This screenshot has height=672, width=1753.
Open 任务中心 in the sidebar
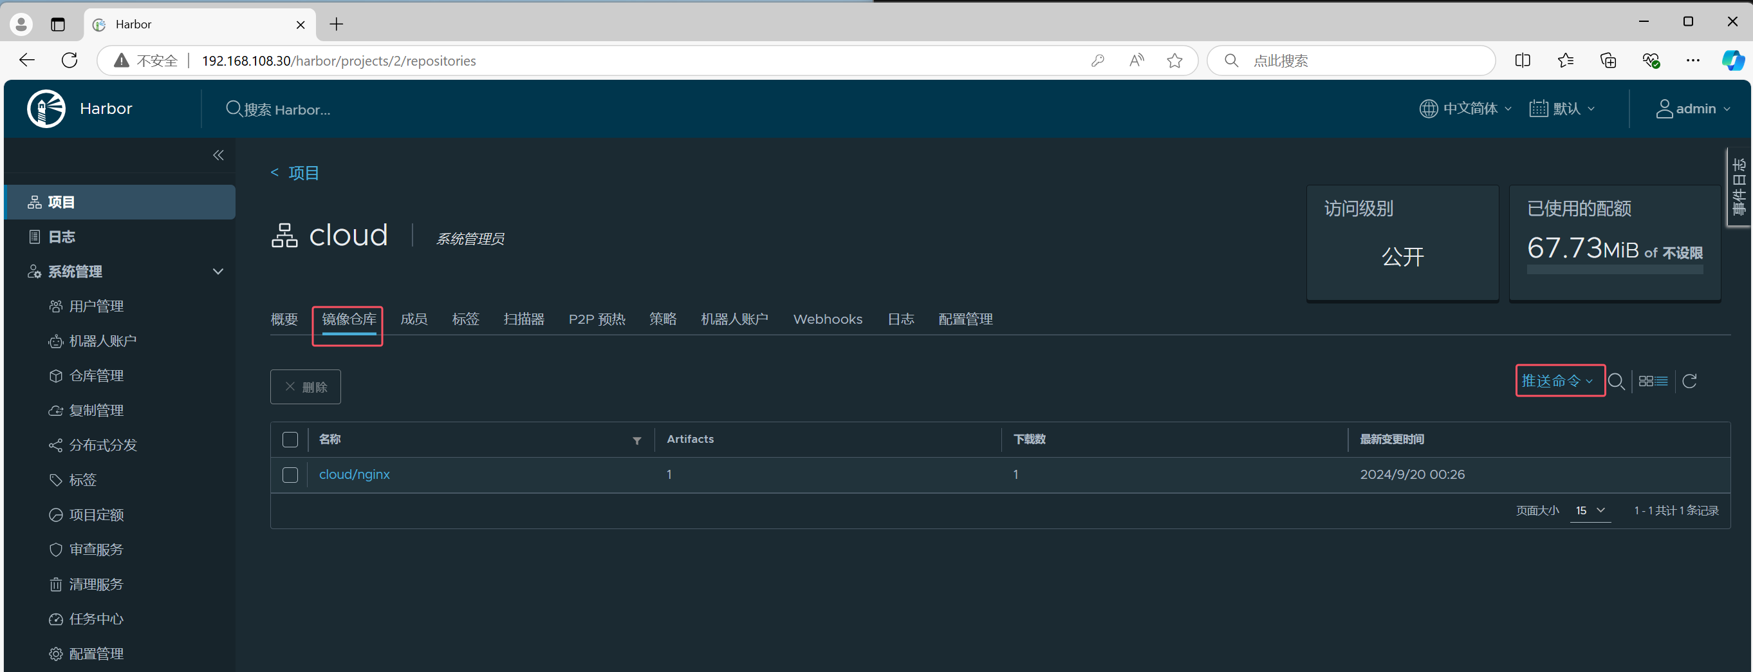pos(96,619)
